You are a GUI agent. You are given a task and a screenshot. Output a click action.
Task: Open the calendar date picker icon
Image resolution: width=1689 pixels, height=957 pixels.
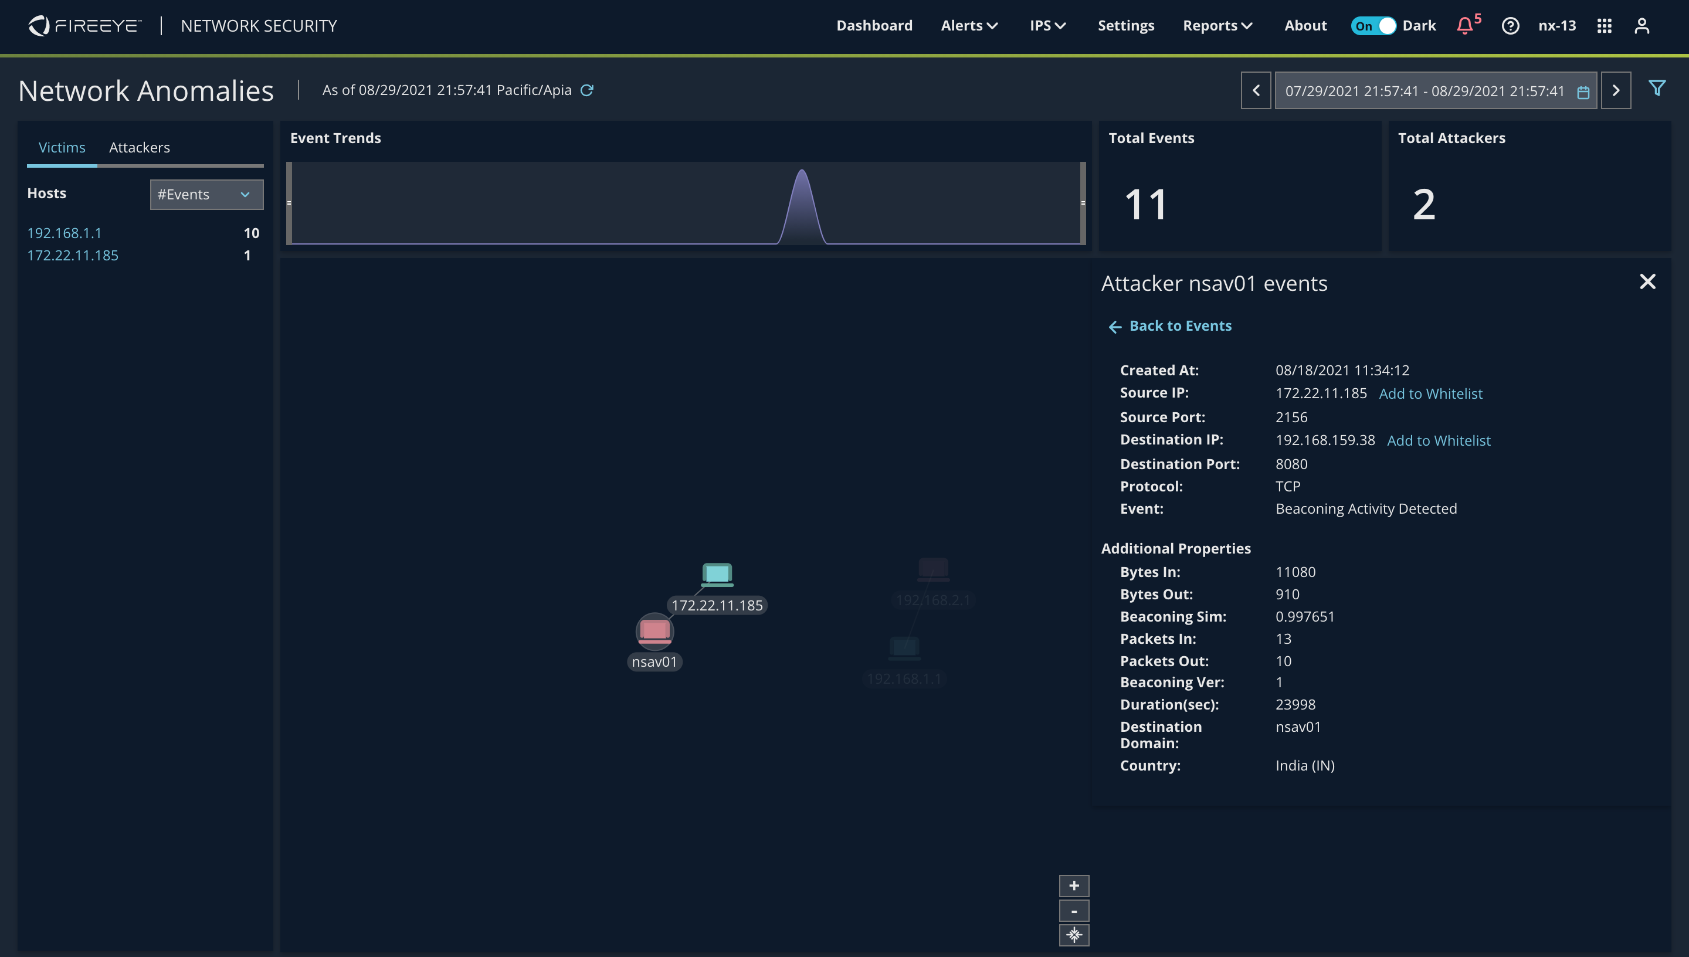click(1583, 92)
